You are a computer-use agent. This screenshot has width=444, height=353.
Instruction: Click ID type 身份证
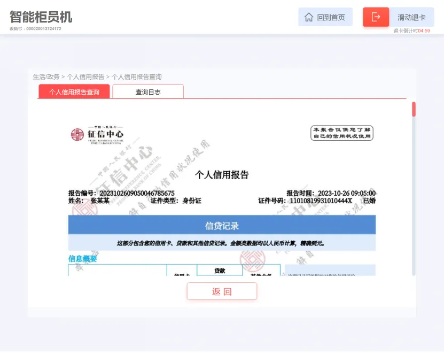click(192, 201)
